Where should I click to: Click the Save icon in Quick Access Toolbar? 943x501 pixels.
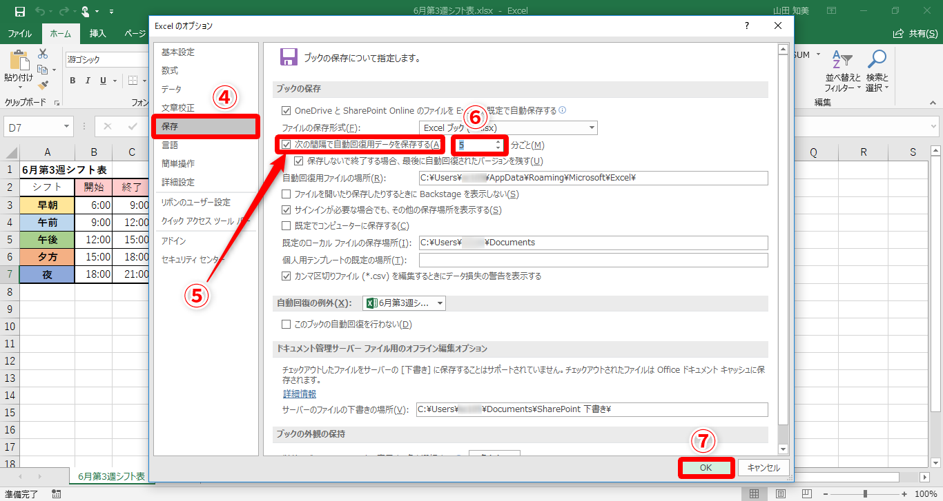point(19,11)
